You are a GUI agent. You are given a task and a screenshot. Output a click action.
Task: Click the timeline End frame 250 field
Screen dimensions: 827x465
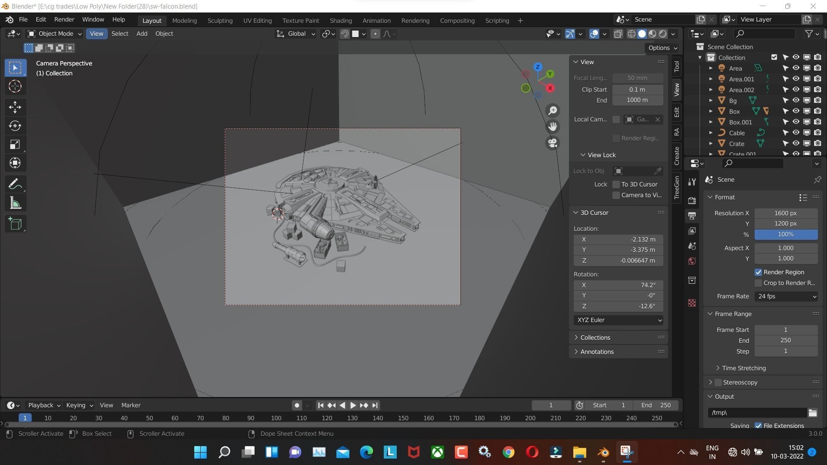pos(656,405)
